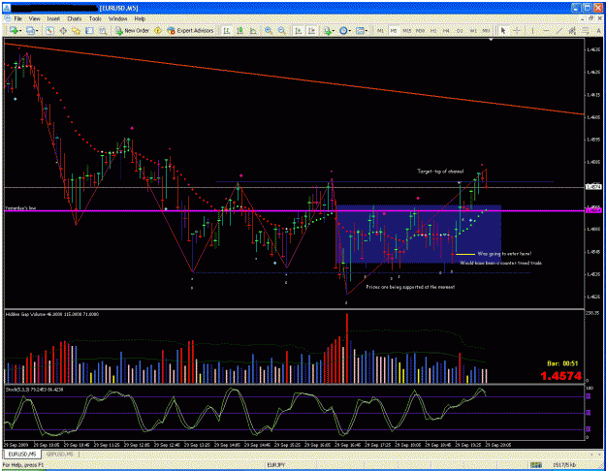Click the EURJPY status bar text

[275, 465]
